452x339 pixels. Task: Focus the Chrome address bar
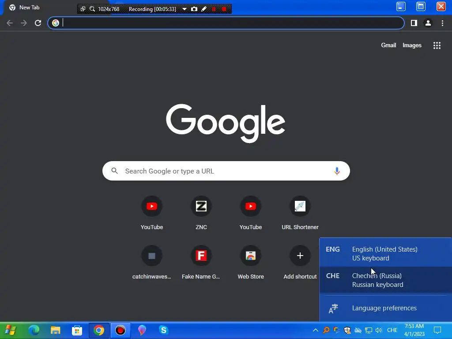(x=226, y=23)
